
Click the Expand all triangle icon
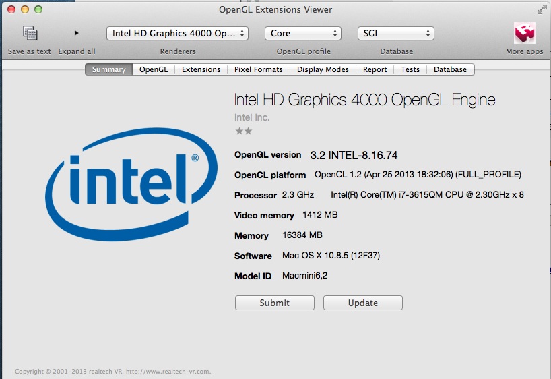click(76, 33)
